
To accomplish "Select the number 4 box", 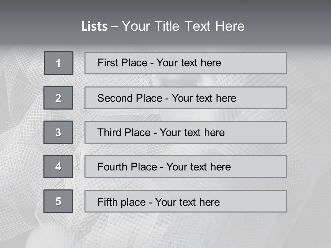I will pyautogui.click(x=58, y=166).
